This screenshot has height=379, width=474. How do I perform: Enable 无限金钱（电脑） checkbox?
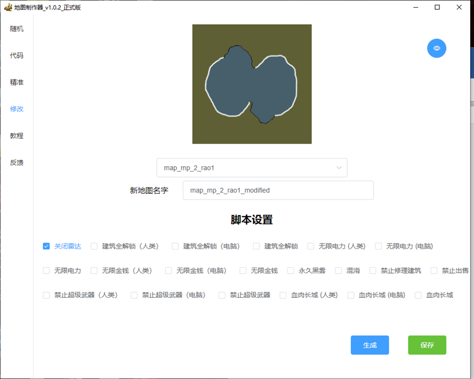click(x=168, y=270)
